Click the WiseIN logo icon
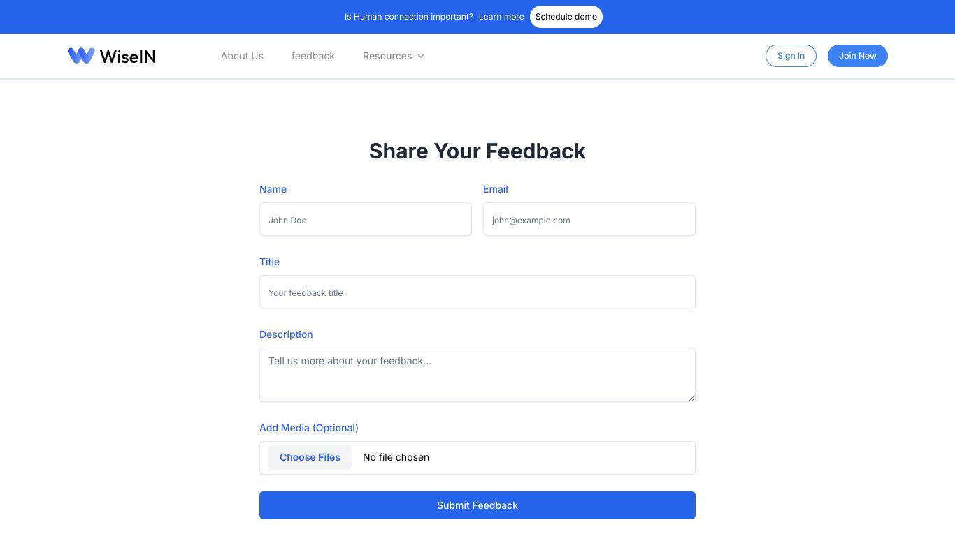Viewport: 955px width, 536px height. [x=81, y=56]
